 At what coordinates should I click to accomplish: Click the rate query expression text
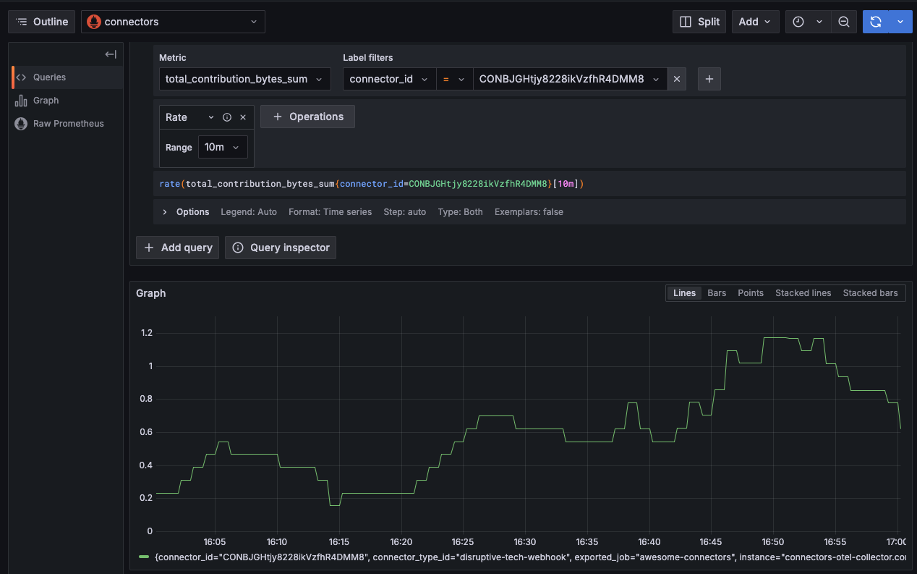(372, 184)
